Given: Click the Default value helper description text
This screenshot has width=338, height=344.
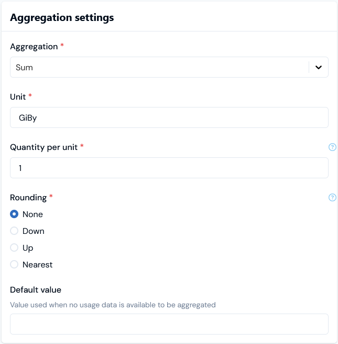Looking at the screenshot, I should 113,305.
